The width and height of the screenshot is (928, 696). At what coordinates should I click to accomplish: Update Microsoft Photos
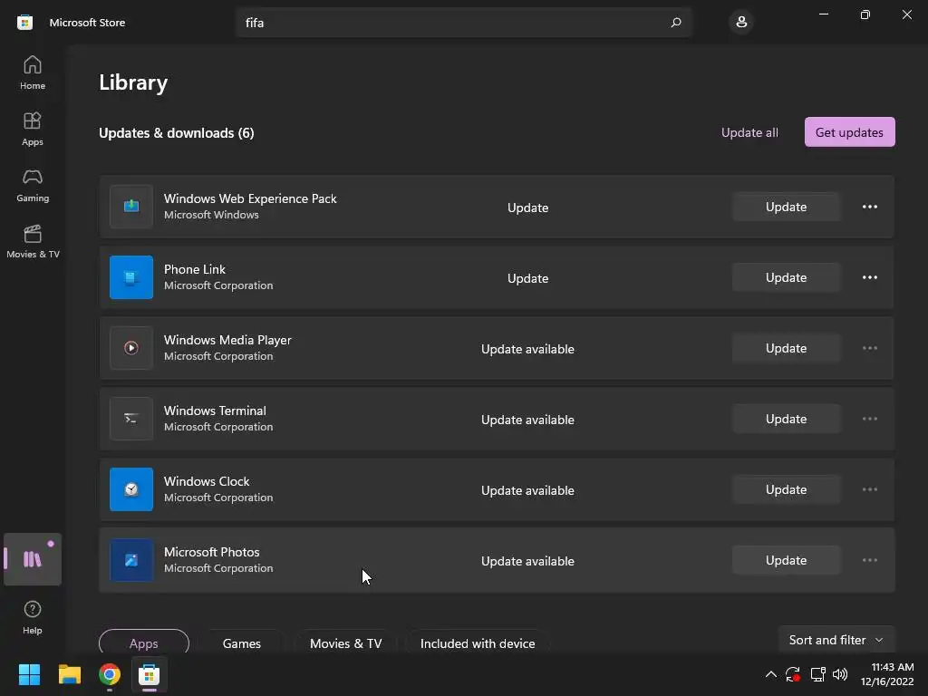786,560
